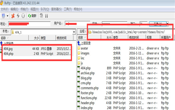Select remote file cms.php

point(86,83)
